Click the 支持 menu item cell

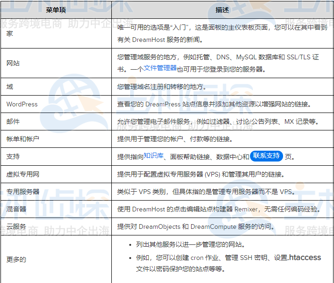56,157
